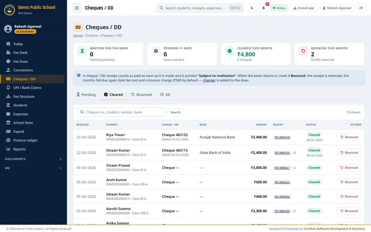Open Rakesh Agarwal user menu
371x232 pixels.
click(x=337, y=8)
